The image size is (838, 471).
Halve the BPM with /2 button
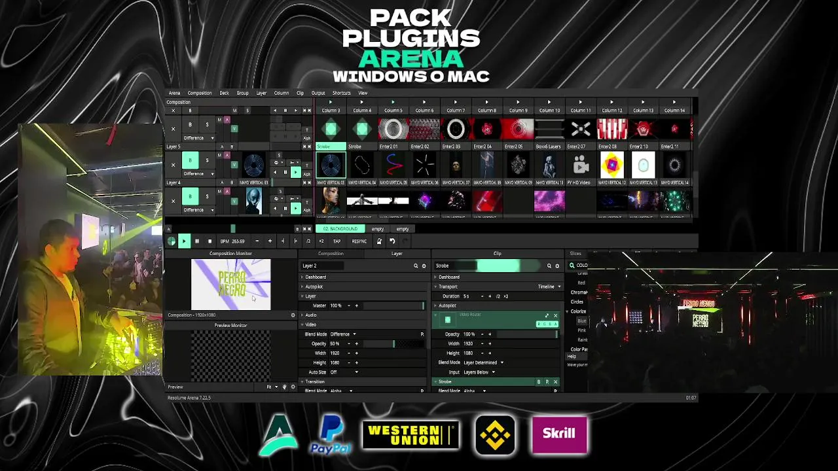click(308, 241)
